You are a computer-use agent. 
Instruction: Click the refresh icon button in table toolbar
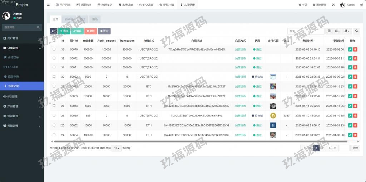[53, 31]
